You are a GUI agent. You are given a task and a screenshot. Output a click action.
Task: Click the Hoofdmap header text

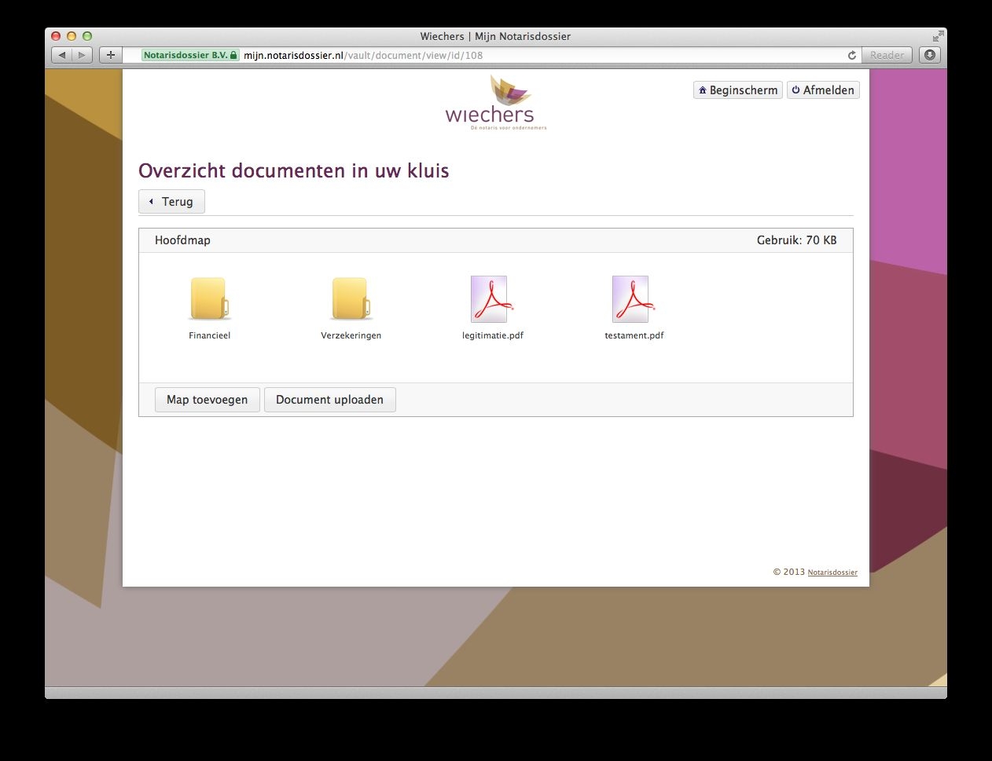[x=182, y=240]
